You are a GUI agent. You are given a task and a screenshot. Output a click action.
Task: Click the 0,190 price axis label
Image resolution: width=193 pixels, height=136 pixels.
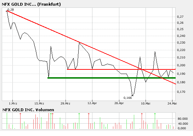pyautogui.click(x=181, y=74)
